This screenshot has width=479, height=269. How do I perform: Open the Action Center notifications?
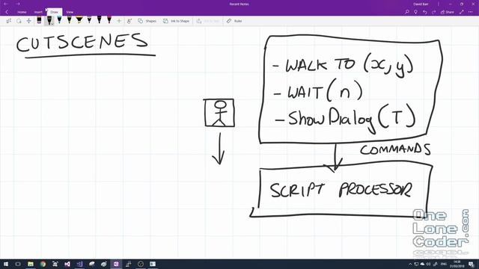pos(472,264)
